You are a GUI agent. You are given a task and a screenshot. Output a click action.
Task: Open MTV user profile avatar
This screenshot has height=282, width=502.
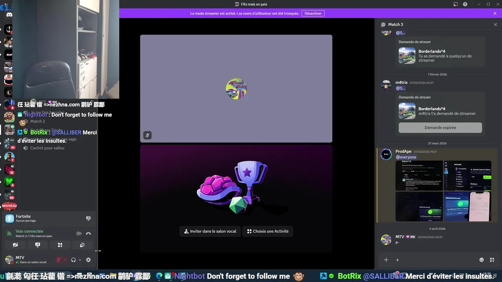(9, 260)
